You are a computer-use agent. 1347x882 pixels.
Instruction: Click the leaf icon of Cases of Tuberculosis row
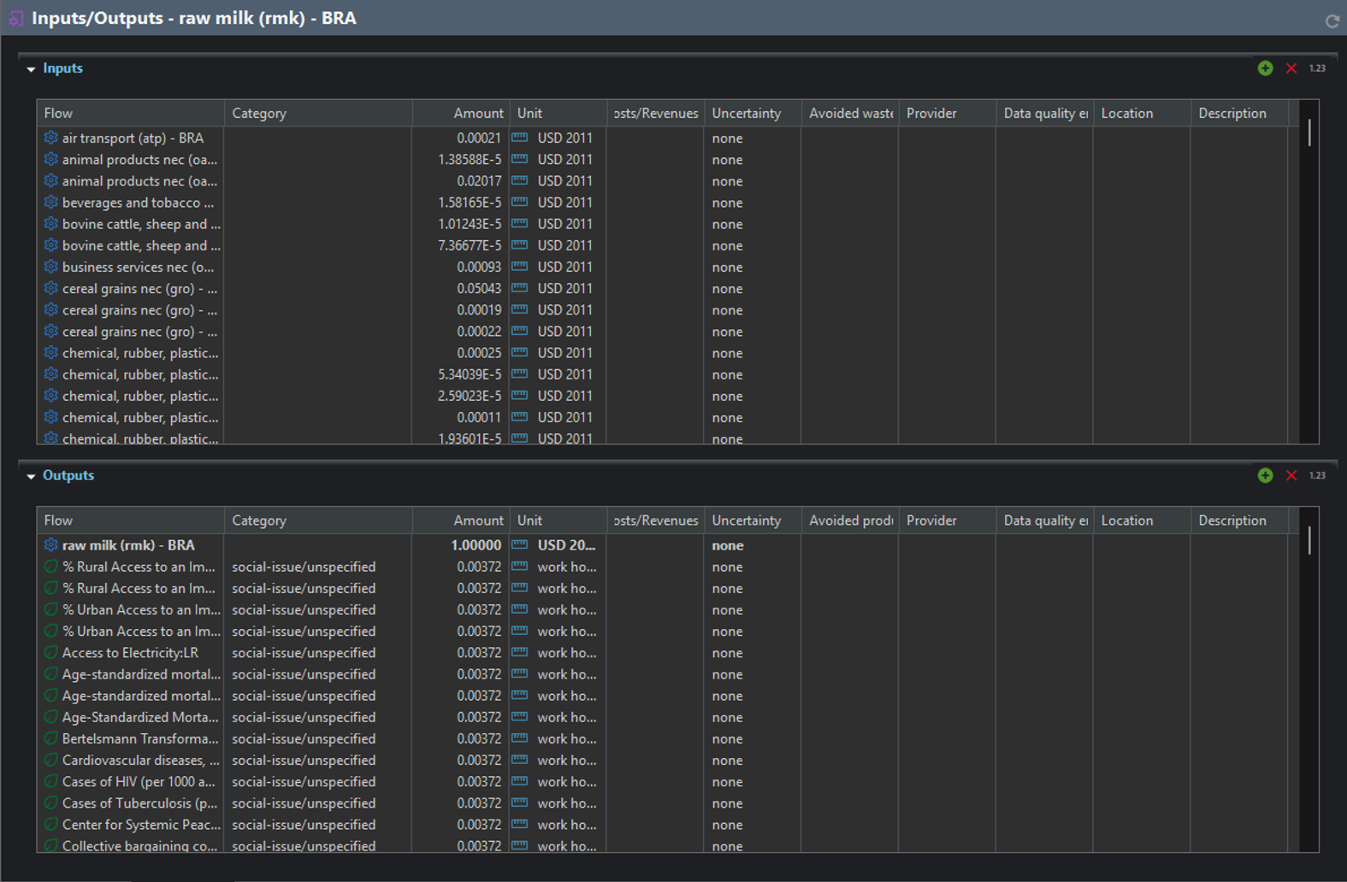(51, 803)
